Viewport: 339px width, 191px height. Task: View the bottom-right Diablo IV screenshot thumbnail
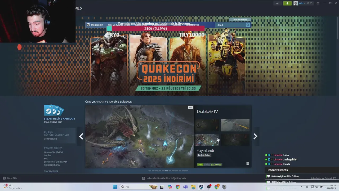pos(235,140)
